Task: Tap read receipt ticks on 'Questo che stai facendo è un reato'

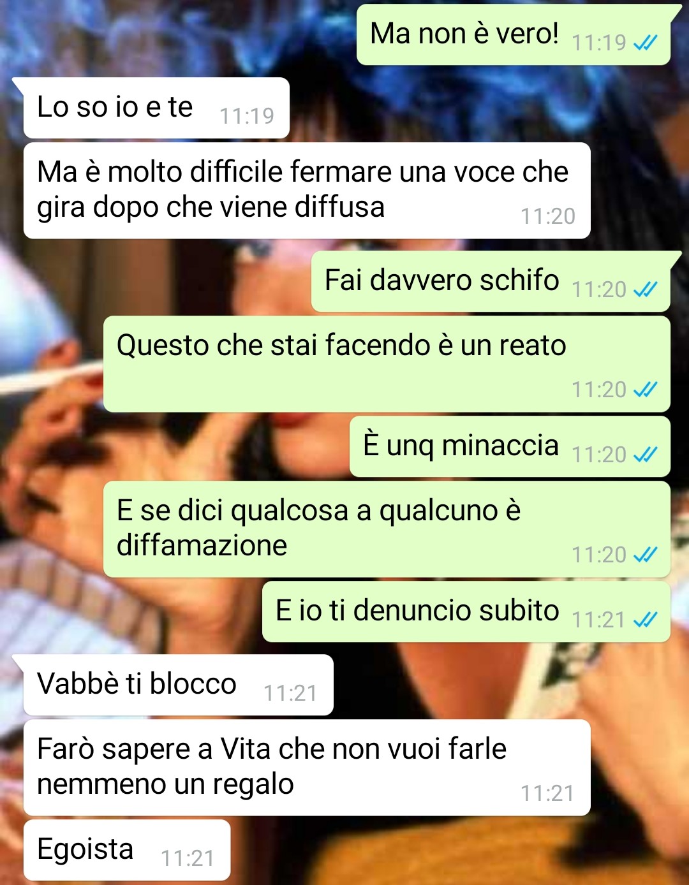Action: [645, 390]
